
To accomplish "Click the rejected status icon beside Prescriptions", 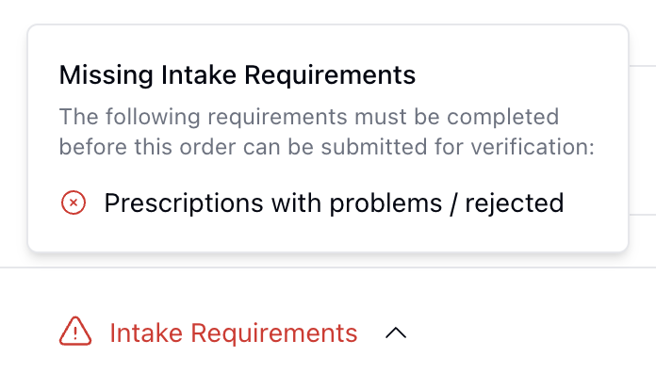I will 74,203.
